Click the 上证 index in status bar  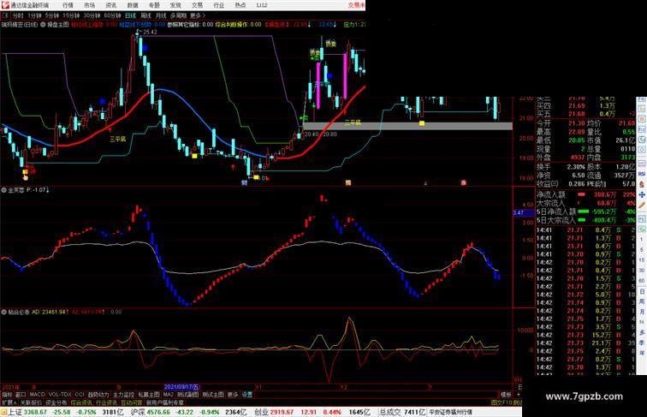click(x=15, y=412)
